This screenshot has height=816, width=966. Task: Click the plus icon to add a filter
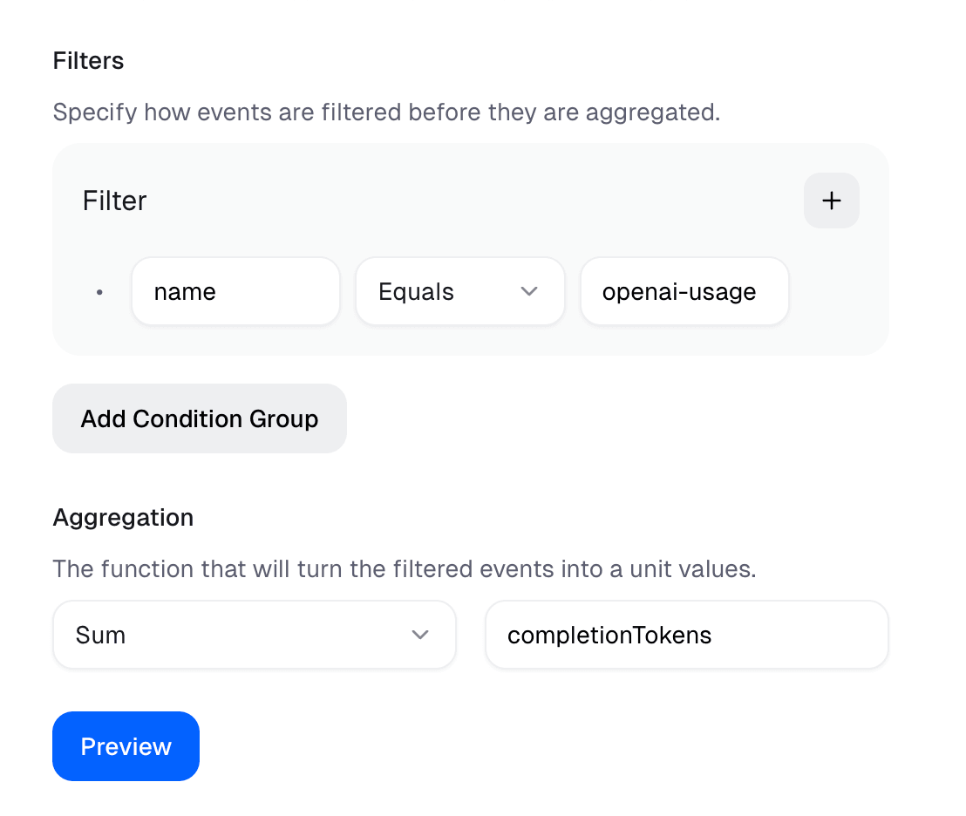click(831, 201)
